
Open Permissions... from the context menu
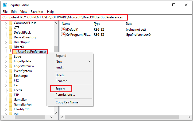coord(70,95)
